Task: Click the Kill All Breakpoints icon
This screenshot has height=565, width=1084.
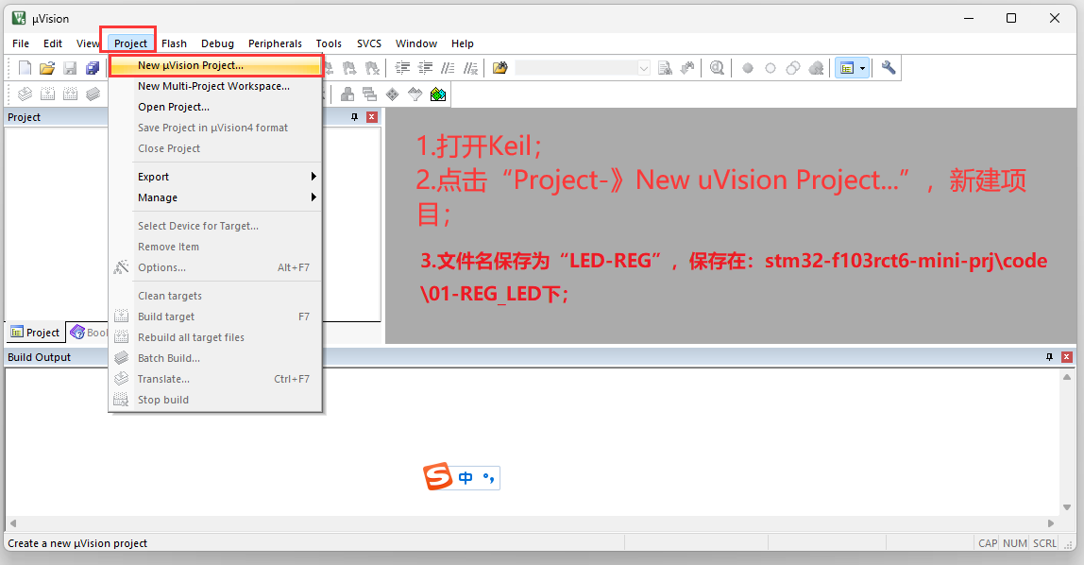Action: click(816, 68)
